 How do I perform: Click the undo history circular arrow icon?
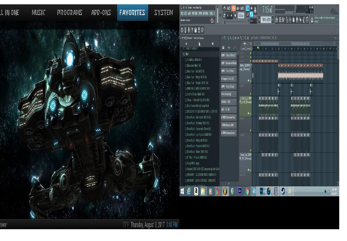[x=182, y=30]
